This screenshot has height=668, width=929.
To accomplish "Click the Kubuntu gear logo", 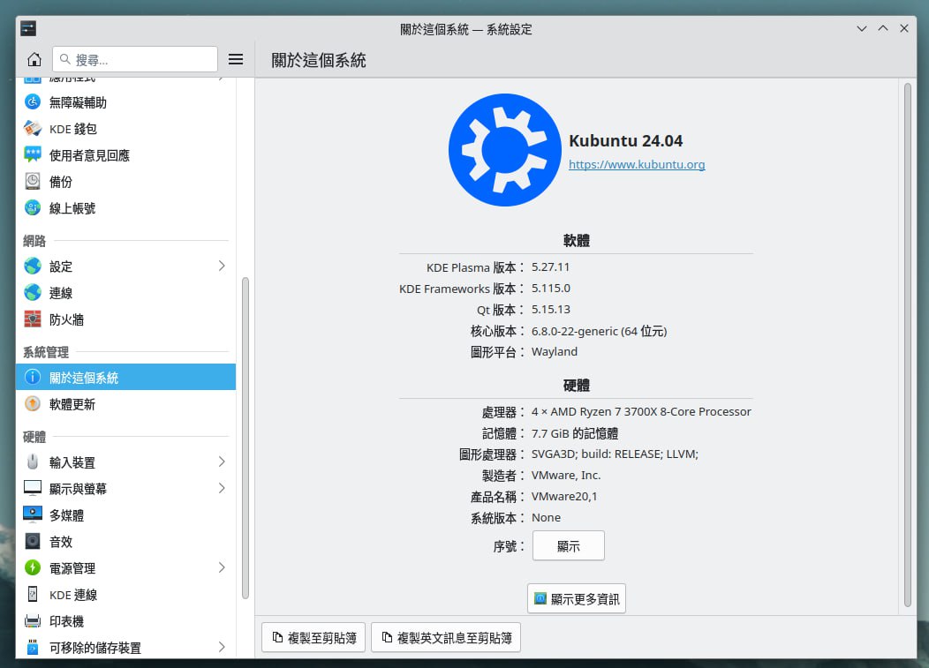I will pos(504,150).
